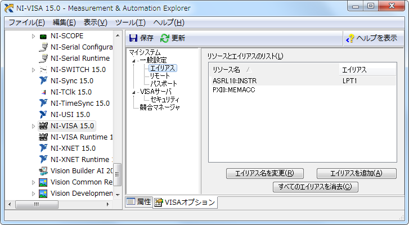Click the LPT1 alias cell

349,81
